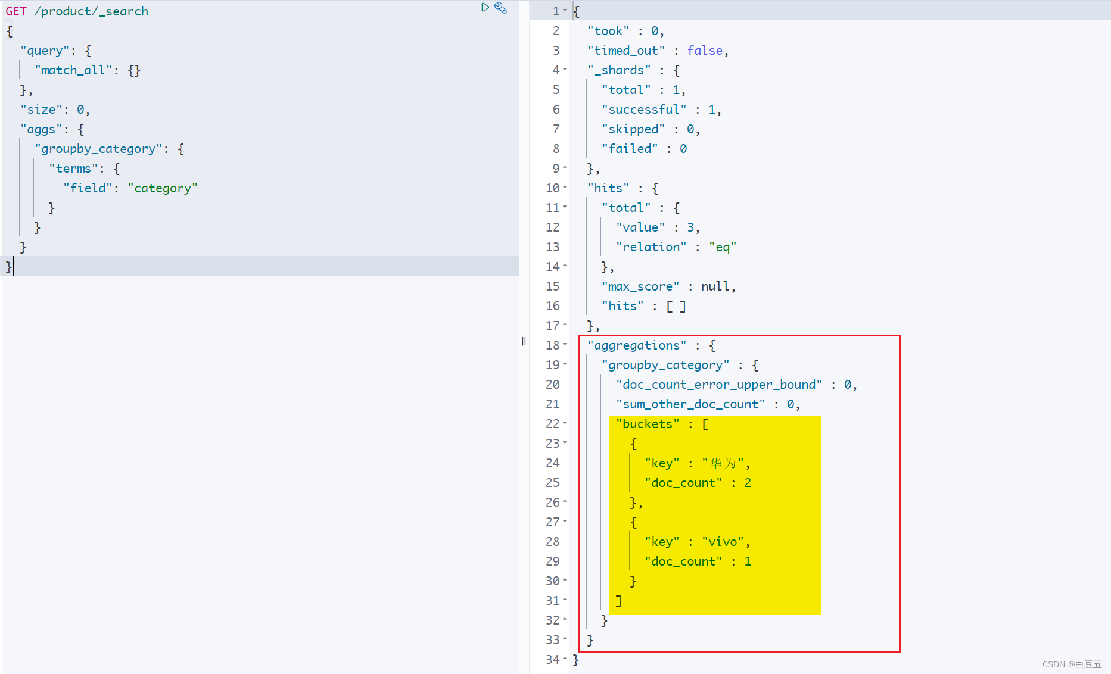Collapse the "buckets" array at line 22

point(565,423)
